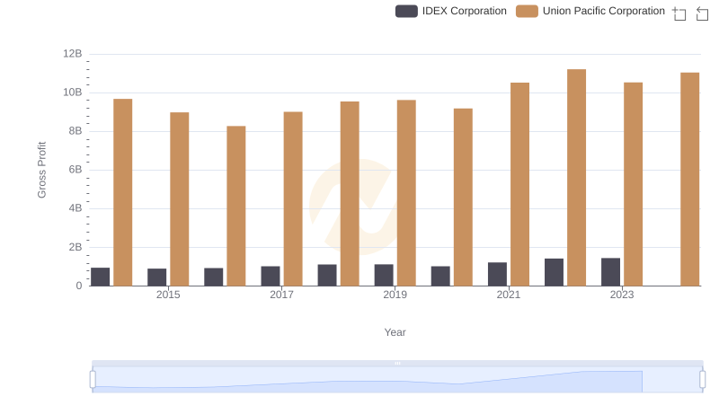
Task: Click the y-axis label 8B
Action: pos(75,131)
